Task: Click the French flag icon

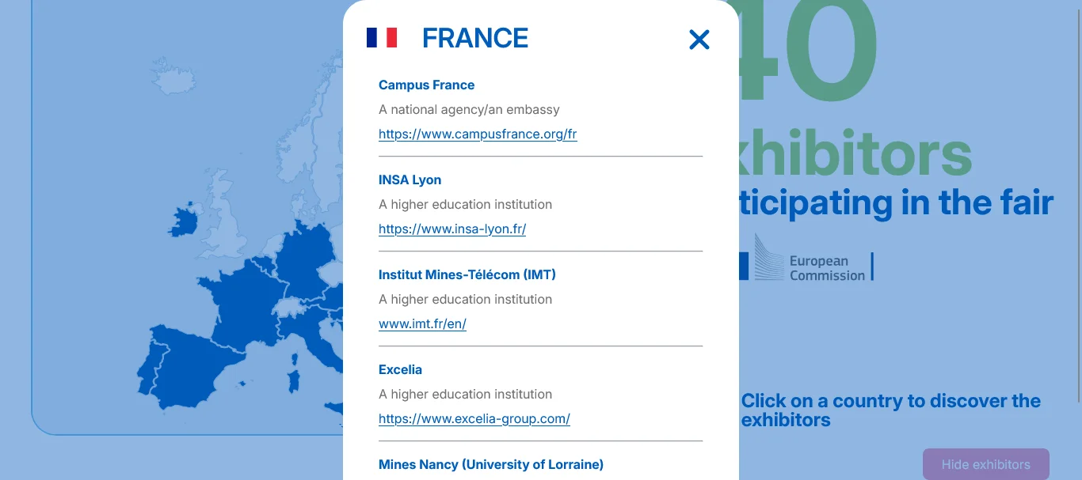Action: [382, 37]
